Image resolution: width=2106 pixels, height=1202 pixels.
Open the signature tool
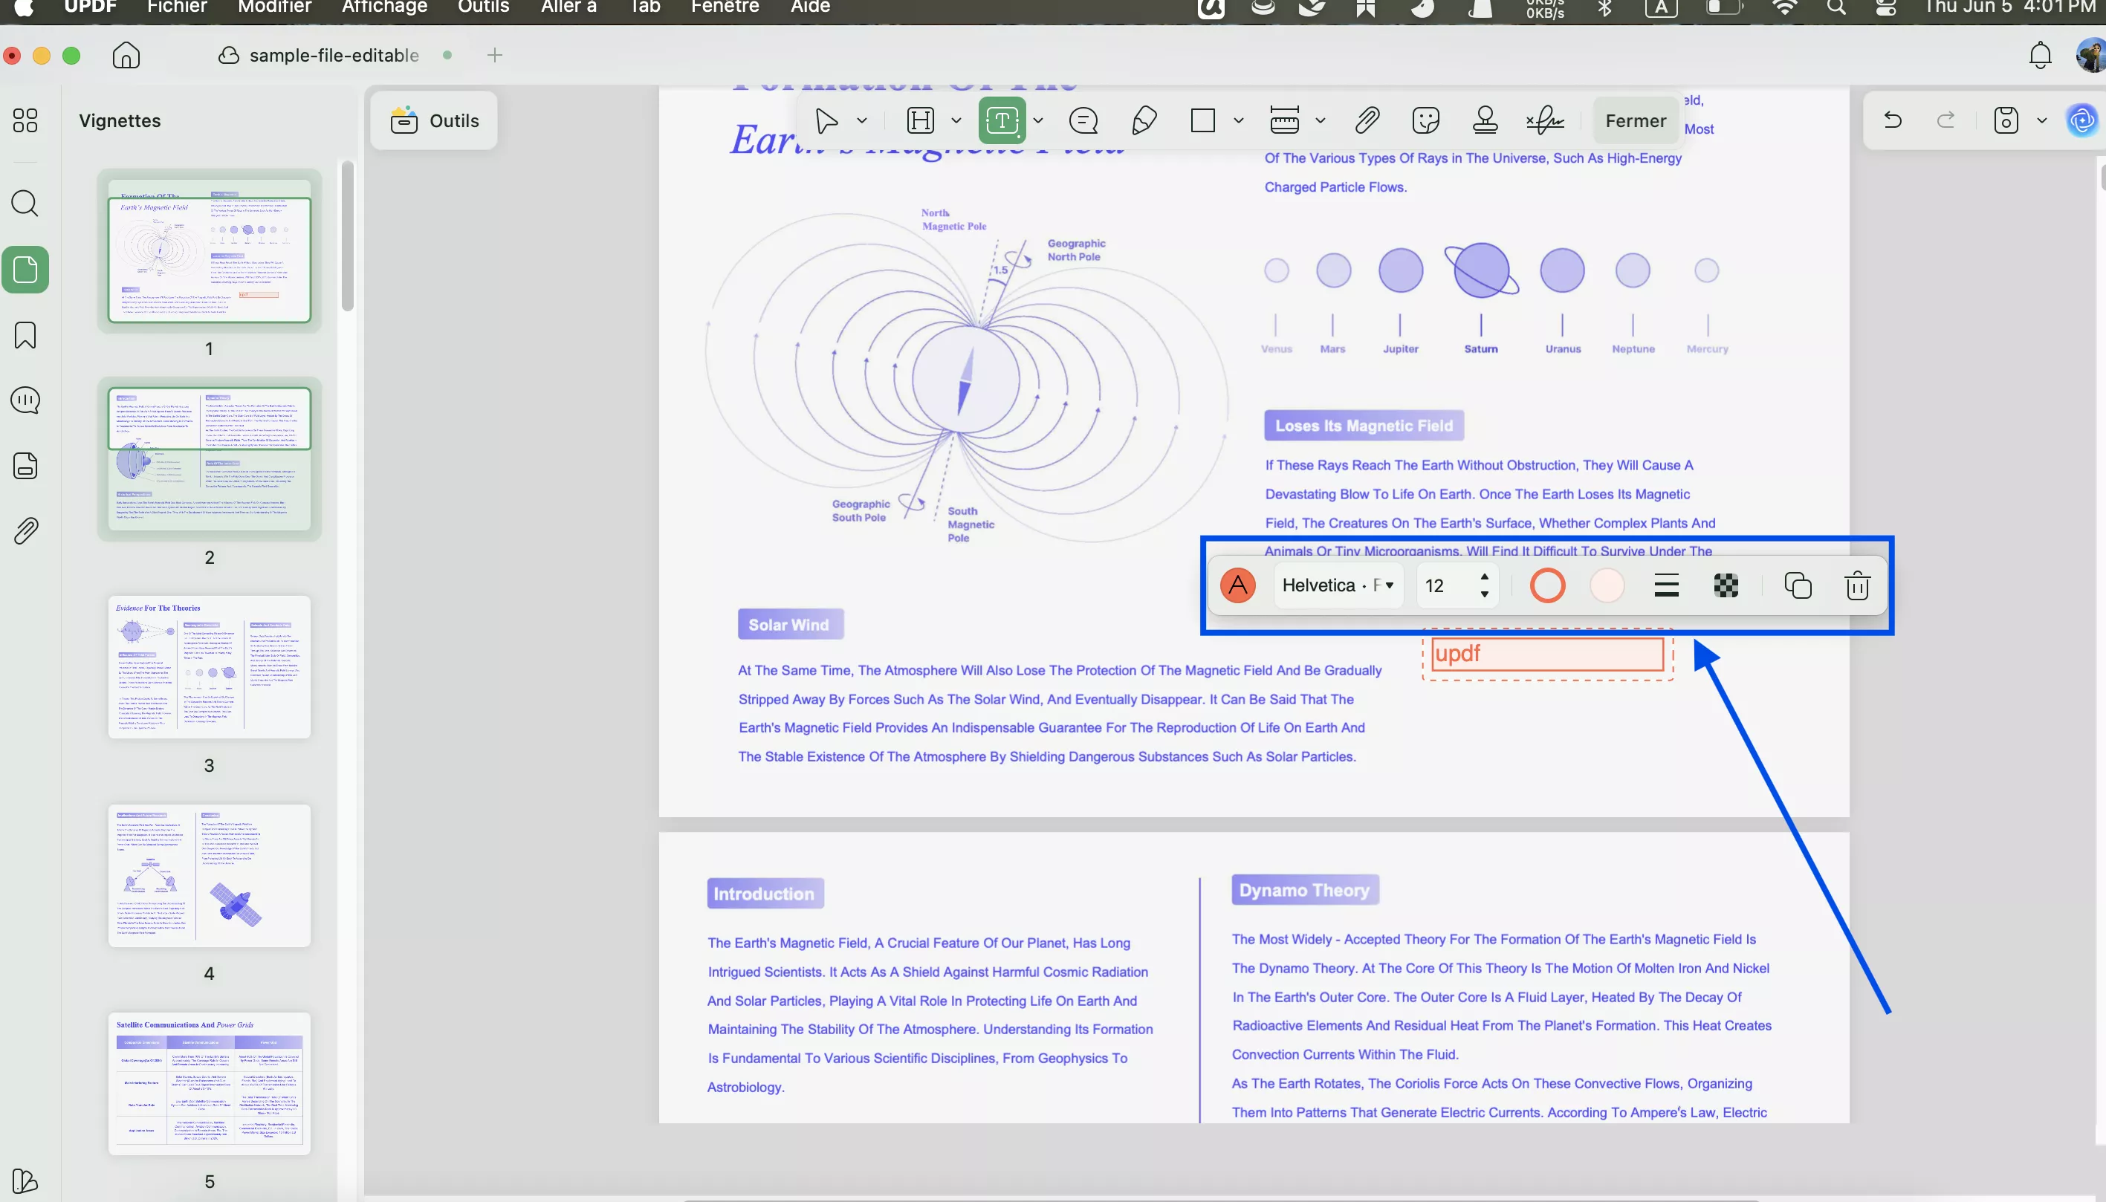pos(1545,120)
